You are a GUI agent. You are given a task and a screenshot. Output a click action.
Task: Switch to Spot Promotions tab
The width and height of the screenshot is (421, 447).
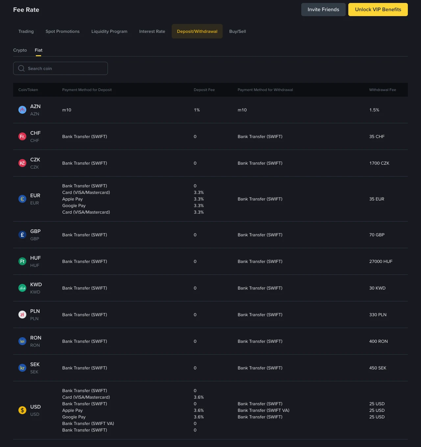[62, 31]
